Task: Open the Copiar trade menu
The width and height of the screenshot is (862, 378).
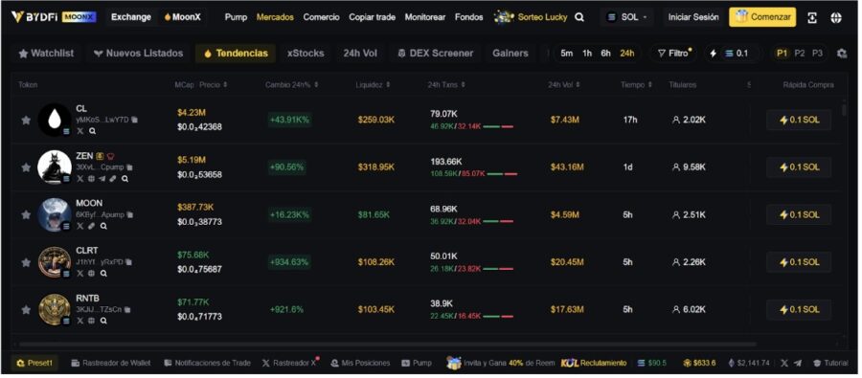Action: click(372, 17)
